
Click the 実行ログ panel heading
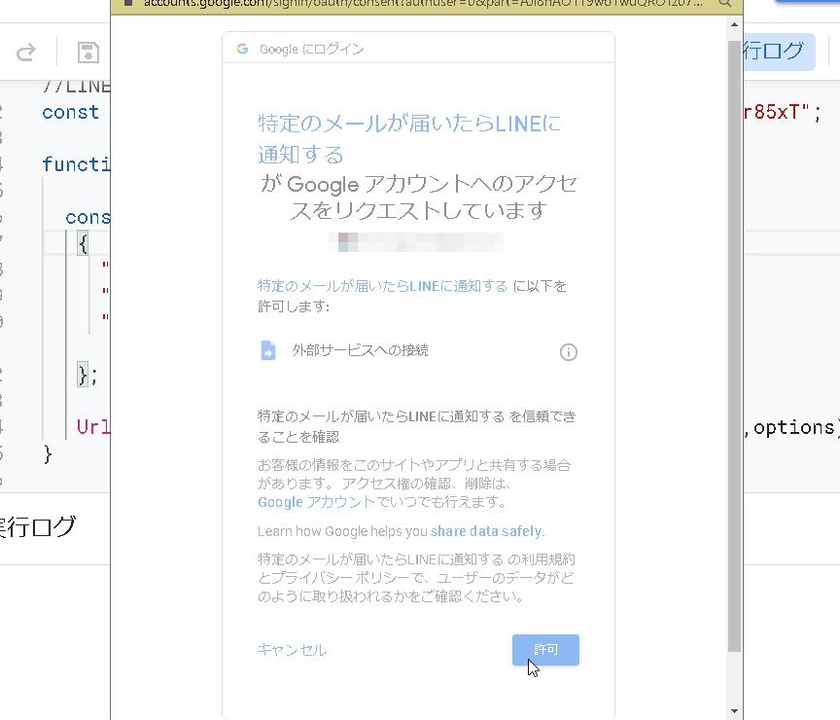point(37,527)
